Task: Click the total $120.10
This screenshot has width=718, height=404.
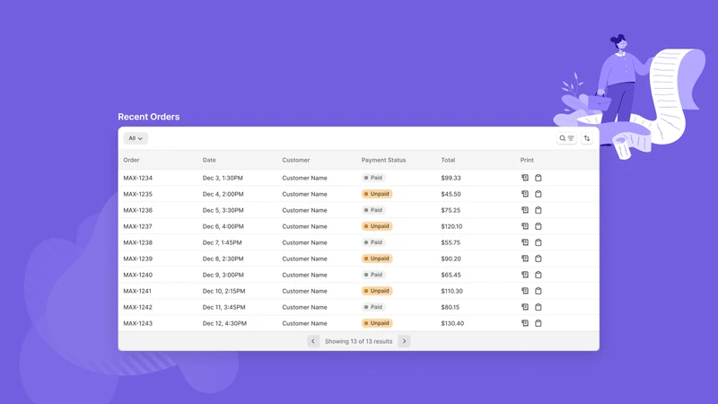Action: click(x=451, y=226)
